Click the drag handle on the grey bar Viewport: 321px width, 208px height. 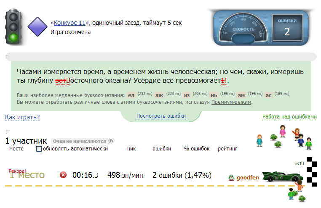tap(8, 55)
